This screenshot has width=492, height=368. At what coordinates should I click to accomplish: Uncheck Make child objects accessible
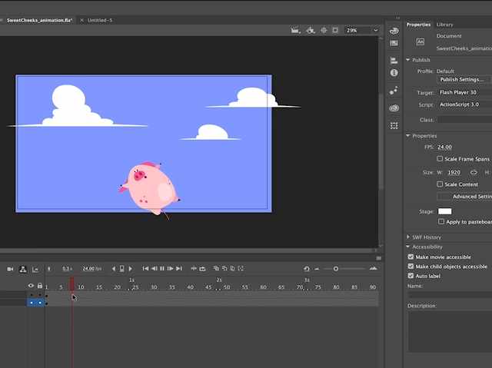(x=411, y=266)
